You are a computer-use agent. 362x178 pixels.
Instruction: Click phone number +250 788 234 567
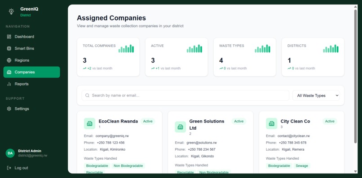202,149
